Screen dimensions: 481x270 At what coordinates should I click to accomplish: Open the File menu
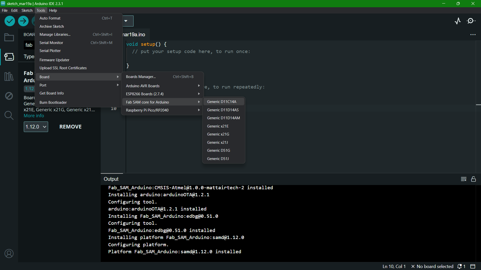(x=5, y=10)
